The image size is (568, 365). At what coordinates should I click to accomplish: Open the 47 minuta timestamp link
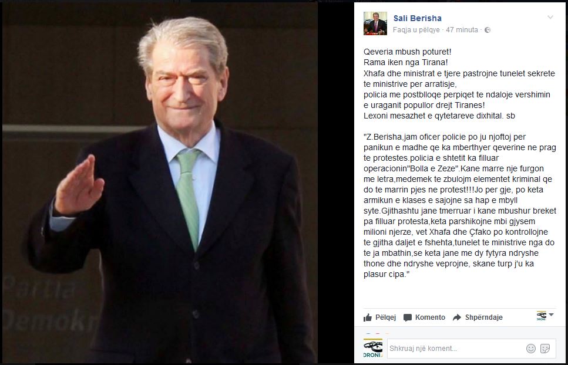point(462,30)
